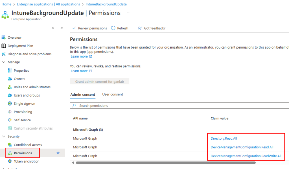Open Deployment Plan book icon

(x=4, y=46)
